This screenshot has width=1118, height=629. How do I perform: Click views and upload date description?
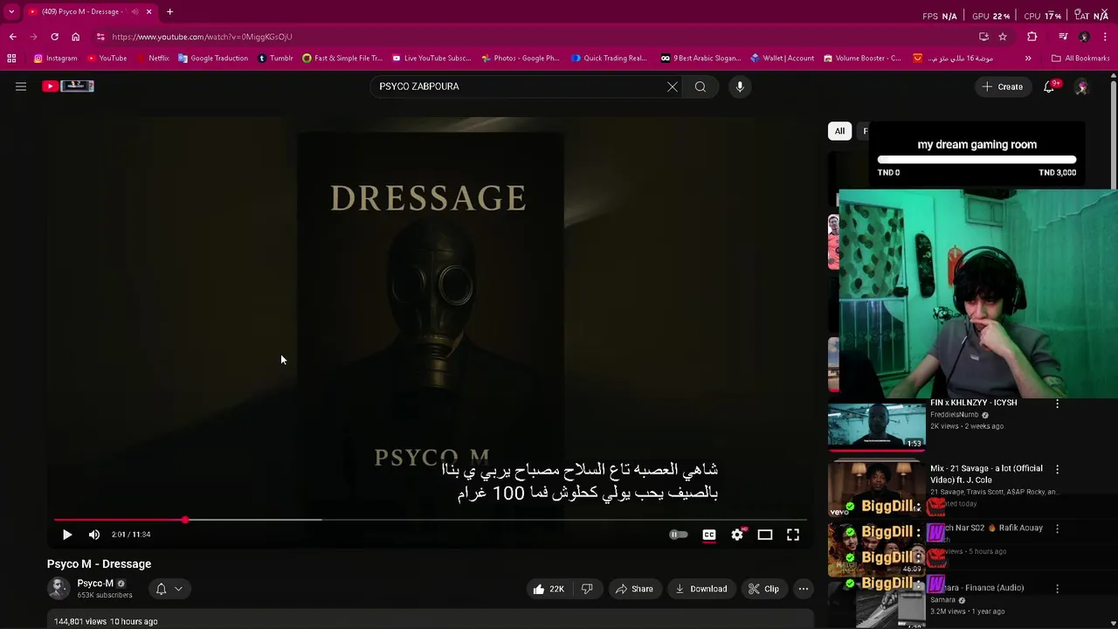click(106, 622)
